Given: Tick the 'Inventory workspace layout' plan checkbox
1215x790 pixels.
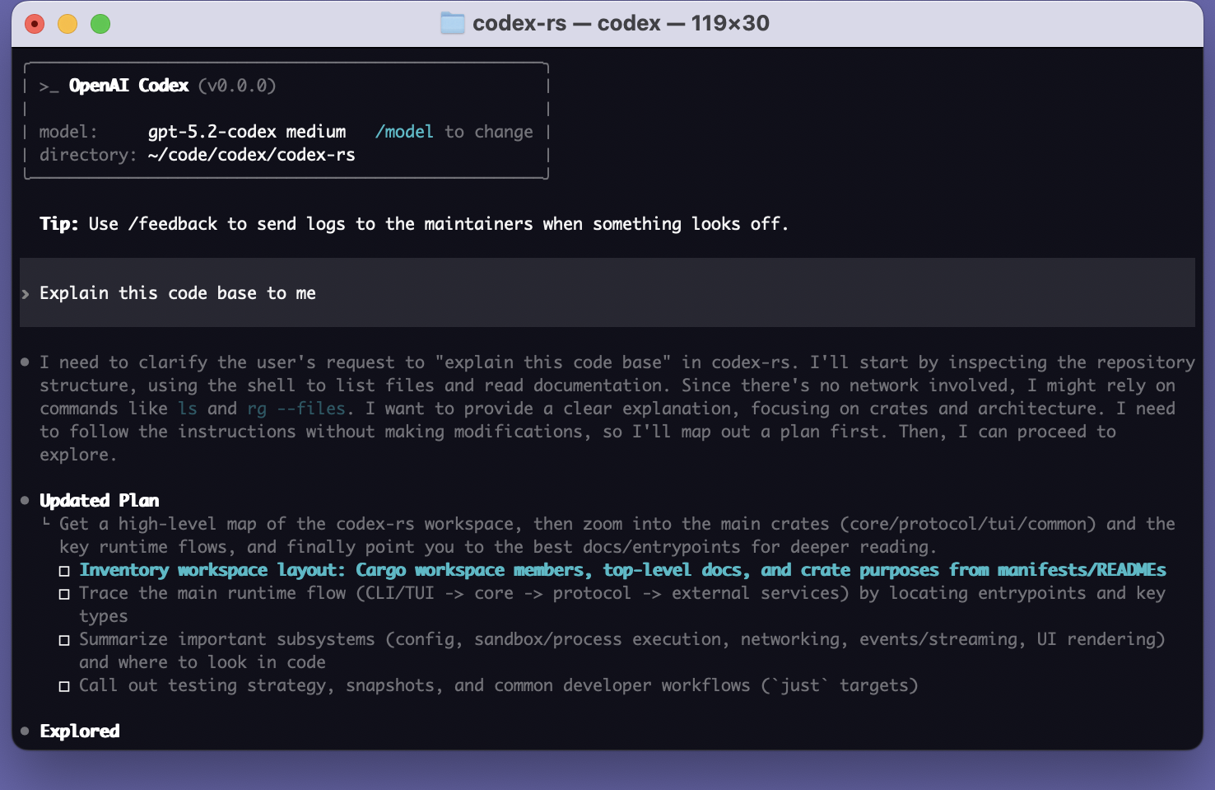Looking at the screenshot, I should [x=64, y=571].
